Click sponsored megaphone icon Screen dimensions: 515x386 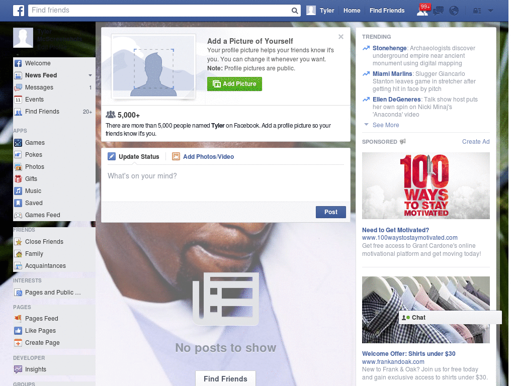[403, 141]
